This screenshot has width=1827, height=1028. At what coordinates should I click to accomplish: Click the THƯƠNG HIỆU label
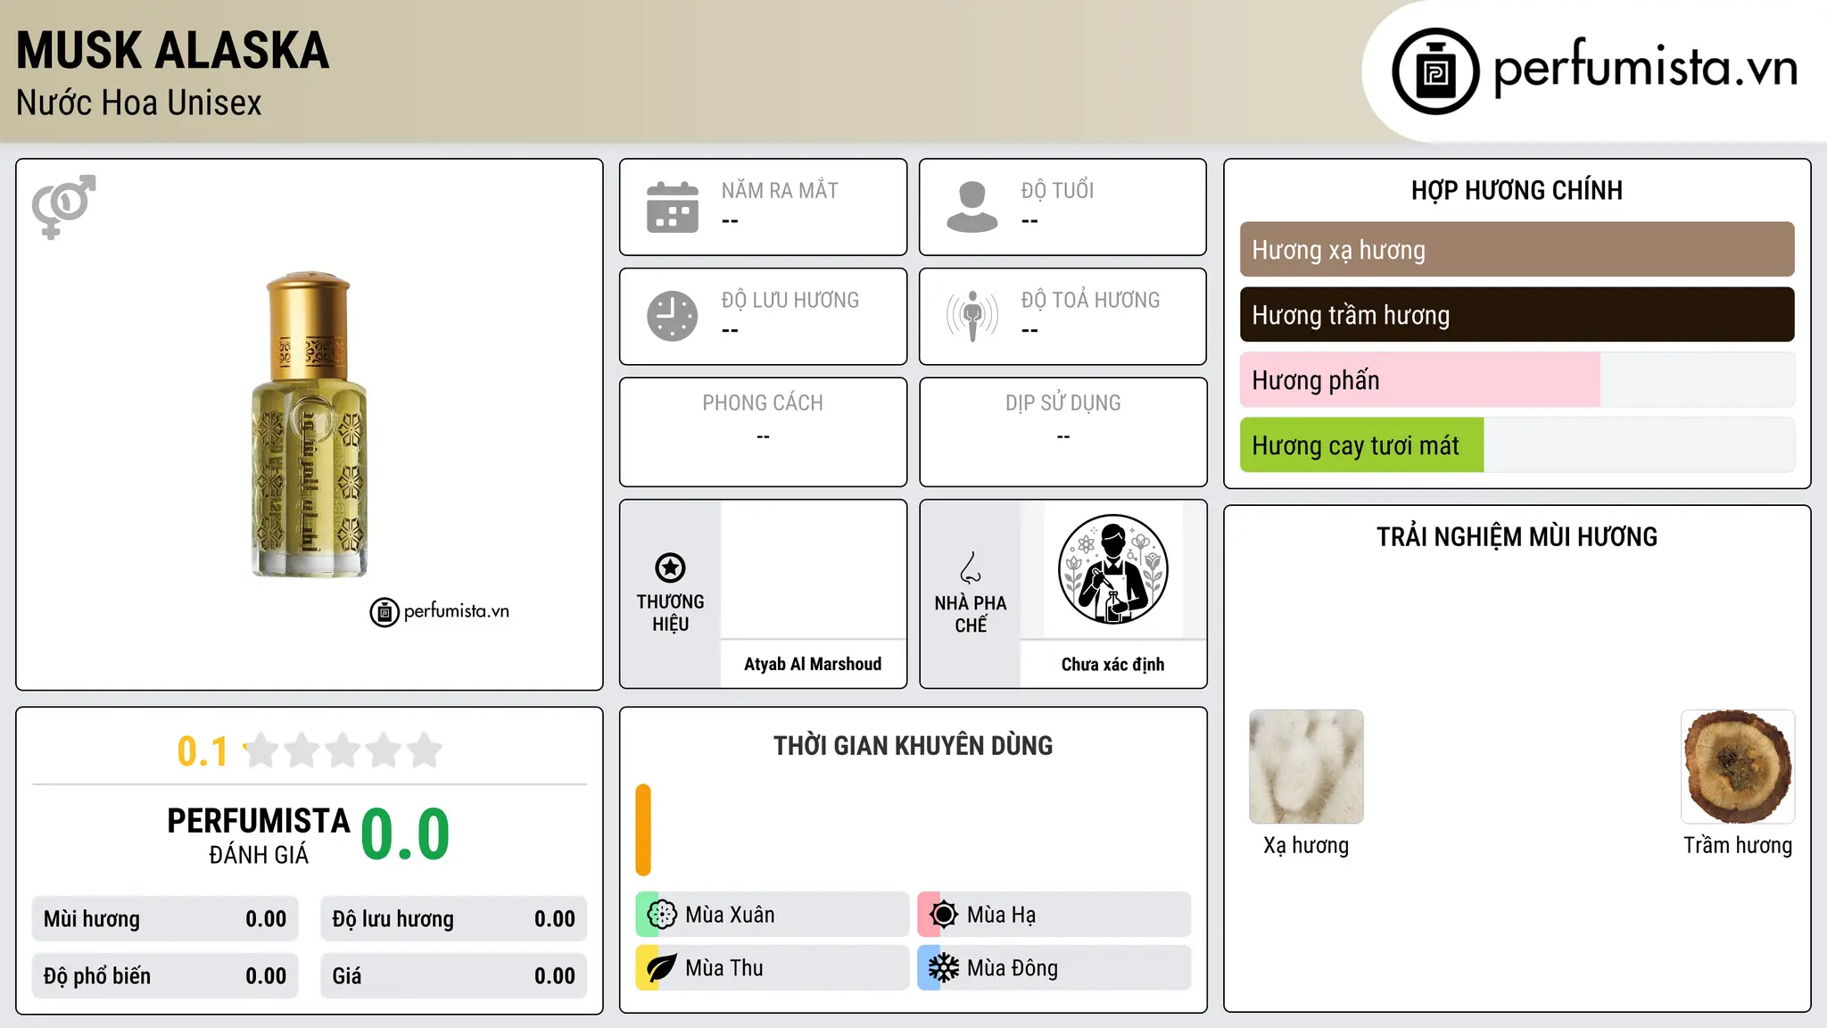670,612
